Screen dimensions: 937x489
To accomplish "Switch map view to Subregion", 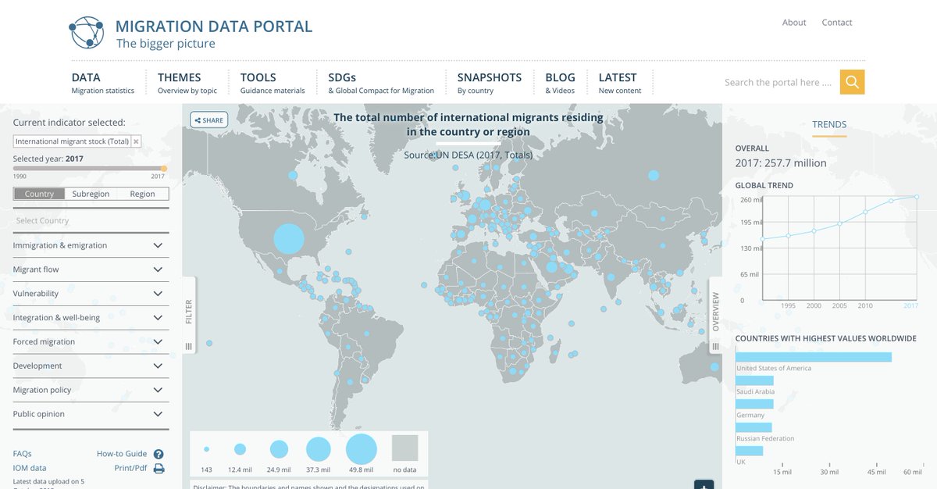I will tap(91, 193).
